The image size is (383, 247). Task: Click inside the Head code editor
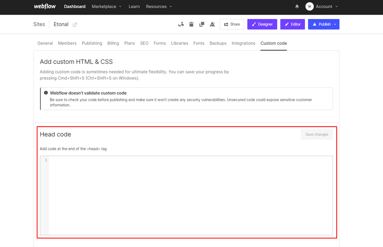tap(190, 195)
